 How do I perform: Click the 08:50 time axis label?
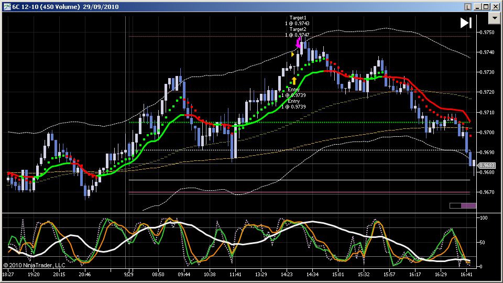click(x=158, y=274)
